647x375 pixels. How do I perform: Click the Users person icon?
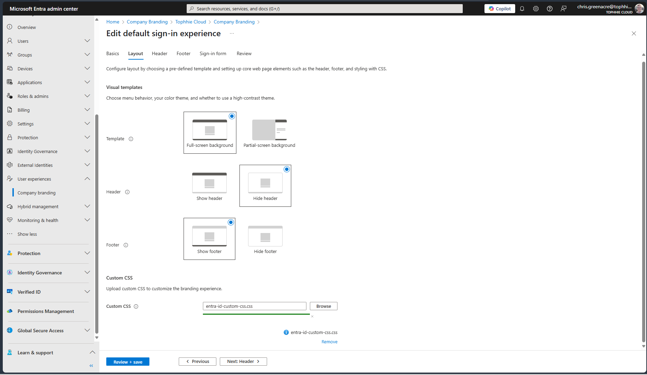[x=10, y=41]
